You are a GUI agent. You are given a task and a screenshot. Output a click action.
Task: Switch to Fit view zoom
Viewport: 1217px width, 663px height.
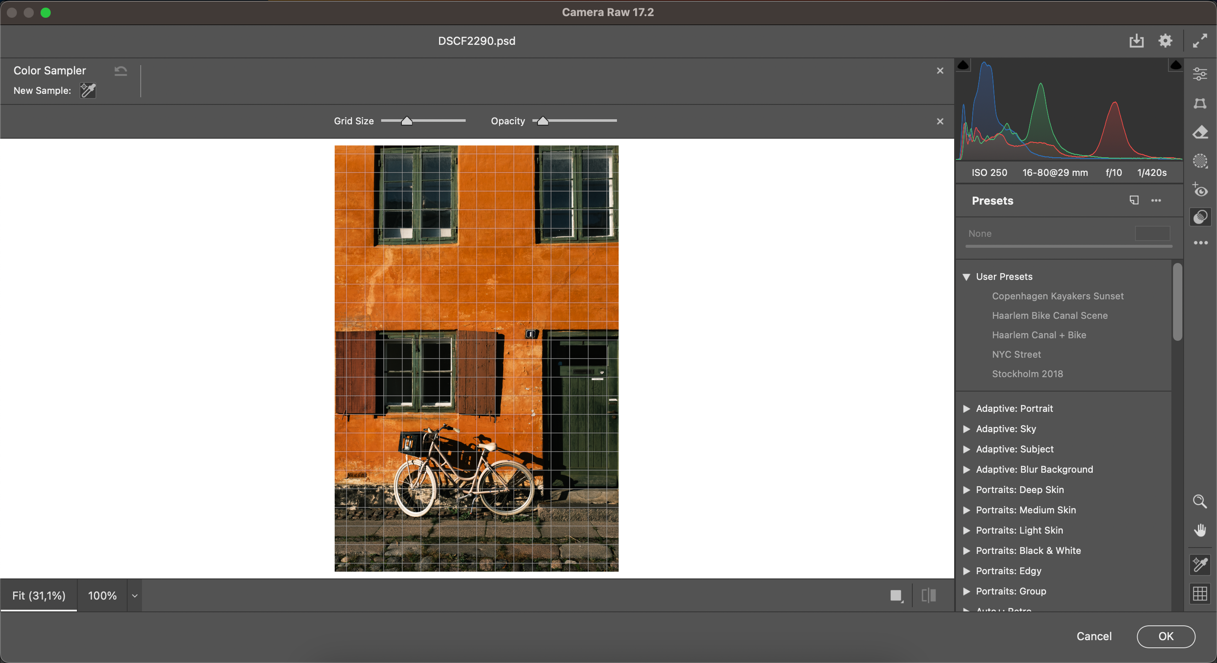click(x=39, y=595)
